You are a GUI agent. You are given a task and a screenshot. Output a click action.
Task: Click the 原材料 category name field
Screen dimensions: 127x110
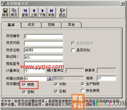[68, 79]
